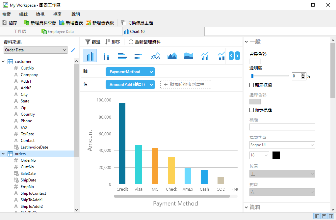Open the PaymentMethod axis field dropdown
Image resolution: width=336 pixels, height=220 pixels.
(x=151, y=72)
